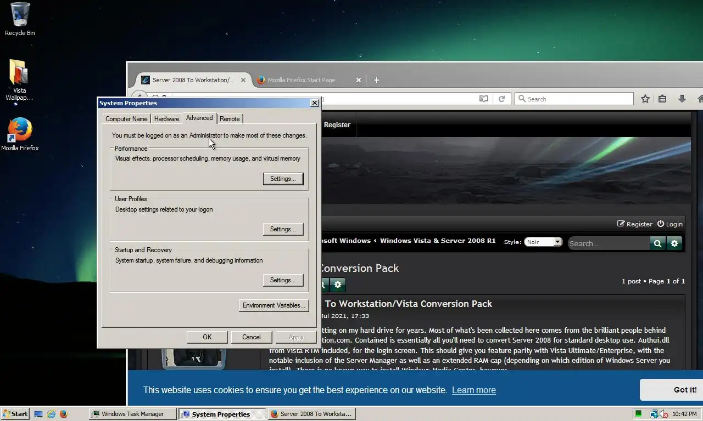
Task: Reload the page in Firefox
Action: point(501,99)
